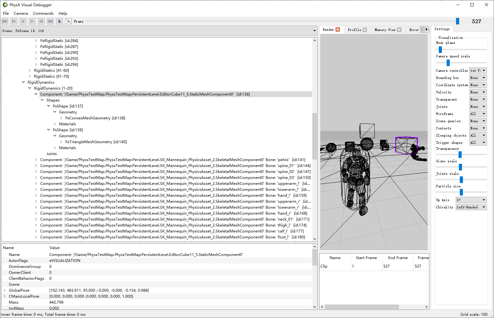Collapse the EditorCube11_5 component node

coord(36,94)
